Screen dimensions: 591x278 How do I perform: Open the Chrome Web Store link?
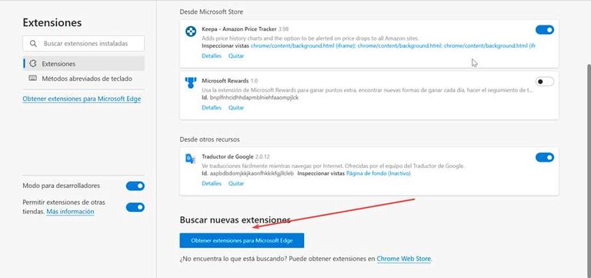coord(404,260)
